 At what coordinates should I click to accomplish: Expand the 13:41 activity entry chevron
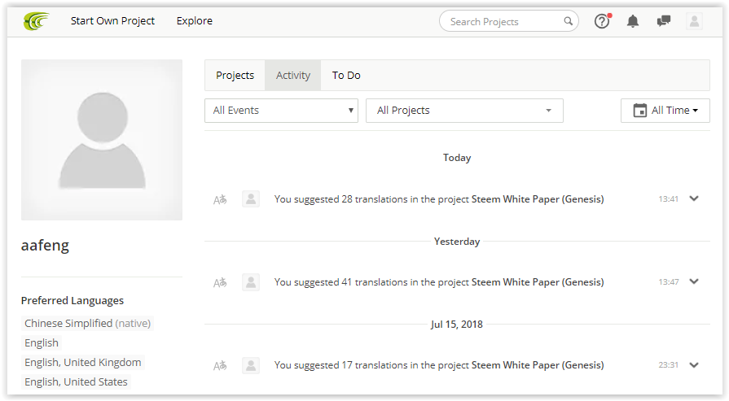[694, 198]
